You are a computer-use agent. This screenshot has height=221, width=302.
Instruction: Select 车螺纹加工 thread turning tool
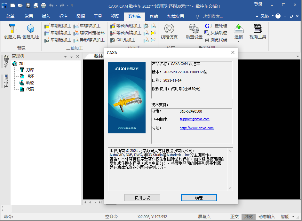[x=87, y=26]
